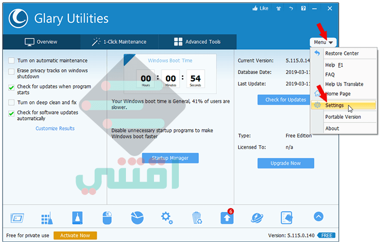This screenshot has height=242, width=381.
Task: Open the window-shaped Startup Manager dock icon
Action: tap(17, 218)
